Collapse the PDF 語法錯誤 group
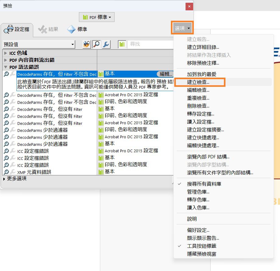 [x=5, y=67]
